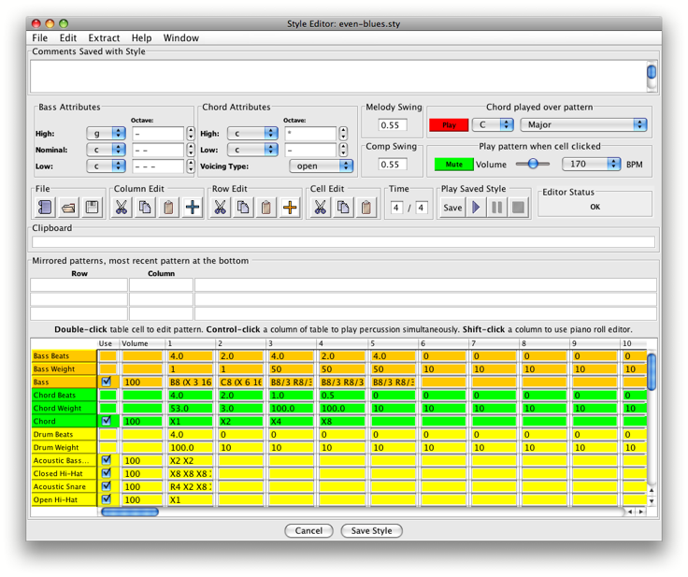Open the chord type dropdown showing Major
The height and width of the screenshot is (577, 688).
click(x=583, y=124)
